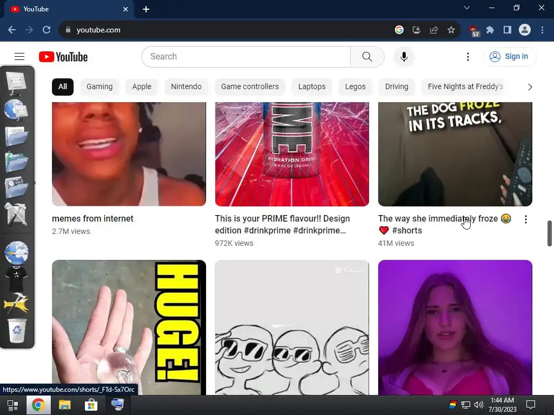Open the computer icon in side dock
Viewport: 554px width, 415px height.
pyautogui.click(x=16, y=83)
